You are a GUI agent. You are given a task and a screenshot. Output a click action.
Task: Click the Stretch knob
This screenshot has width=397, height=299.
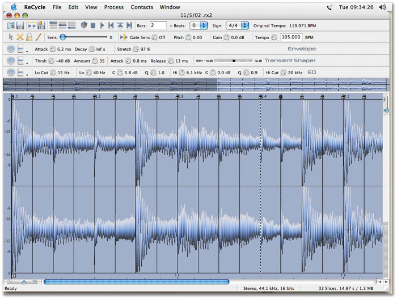click(x=136, y=49)
